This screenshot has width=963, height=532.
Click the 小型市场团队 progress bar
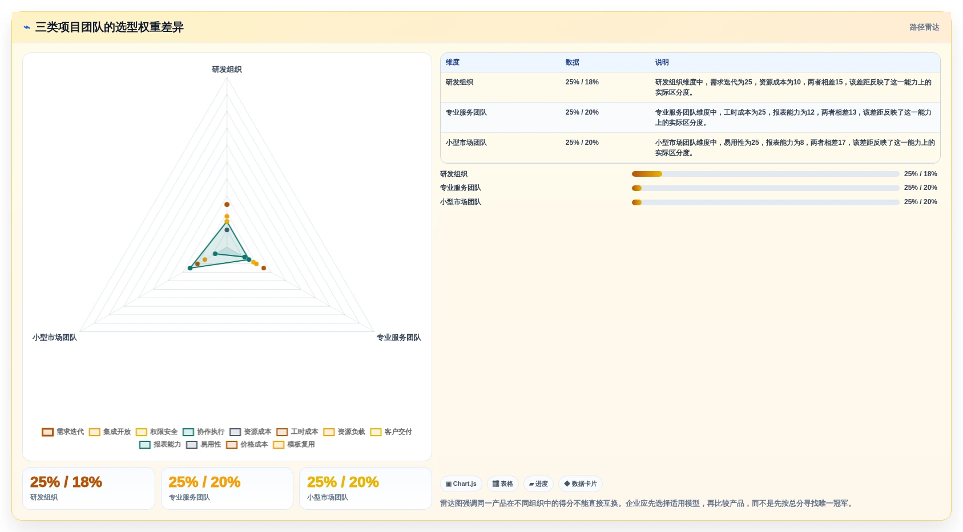point(765,202)
